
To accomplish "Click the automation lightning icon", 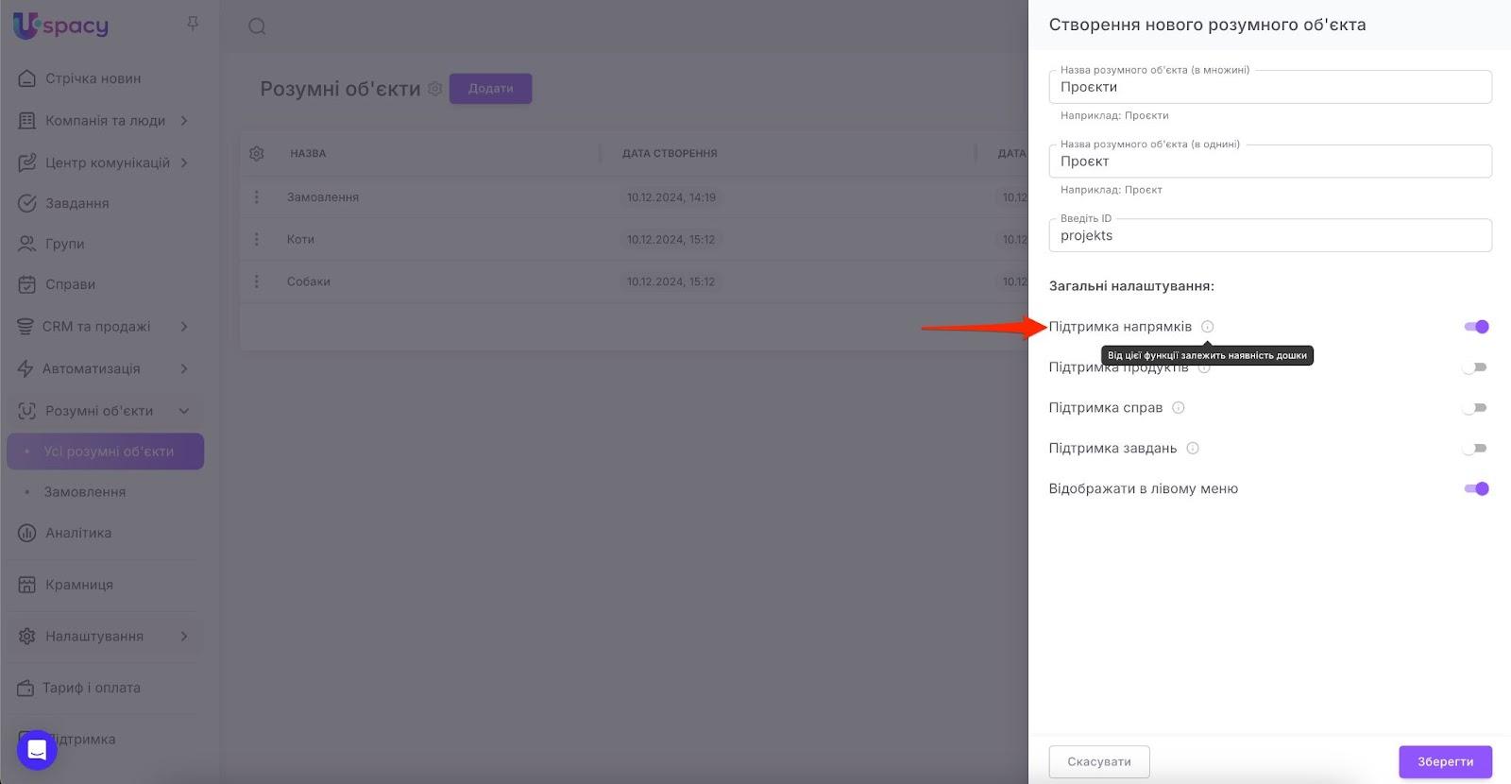I will (x=25, y=368).
